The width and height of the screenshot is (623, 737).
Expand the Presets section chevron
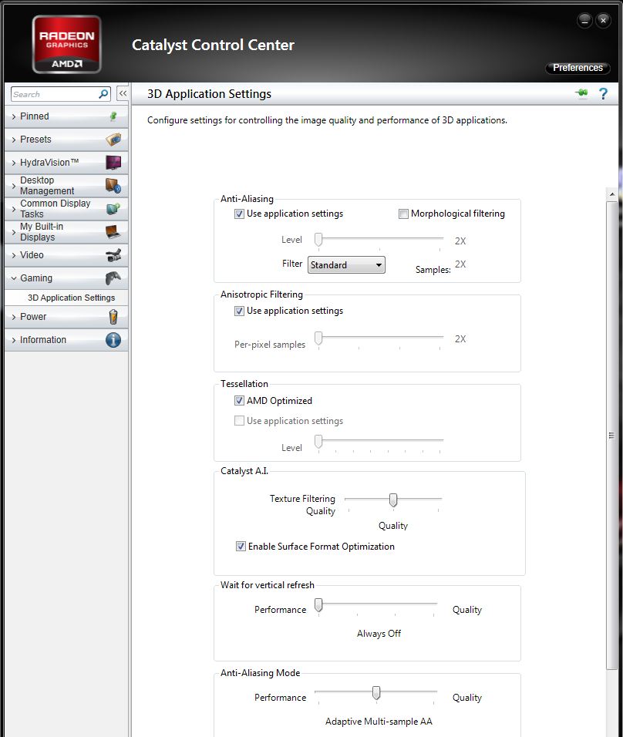(14, 140)
